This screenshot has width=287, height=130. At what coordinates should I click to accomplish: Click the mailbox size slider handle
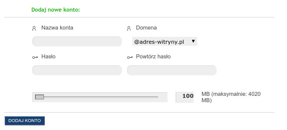click(39, 97)
